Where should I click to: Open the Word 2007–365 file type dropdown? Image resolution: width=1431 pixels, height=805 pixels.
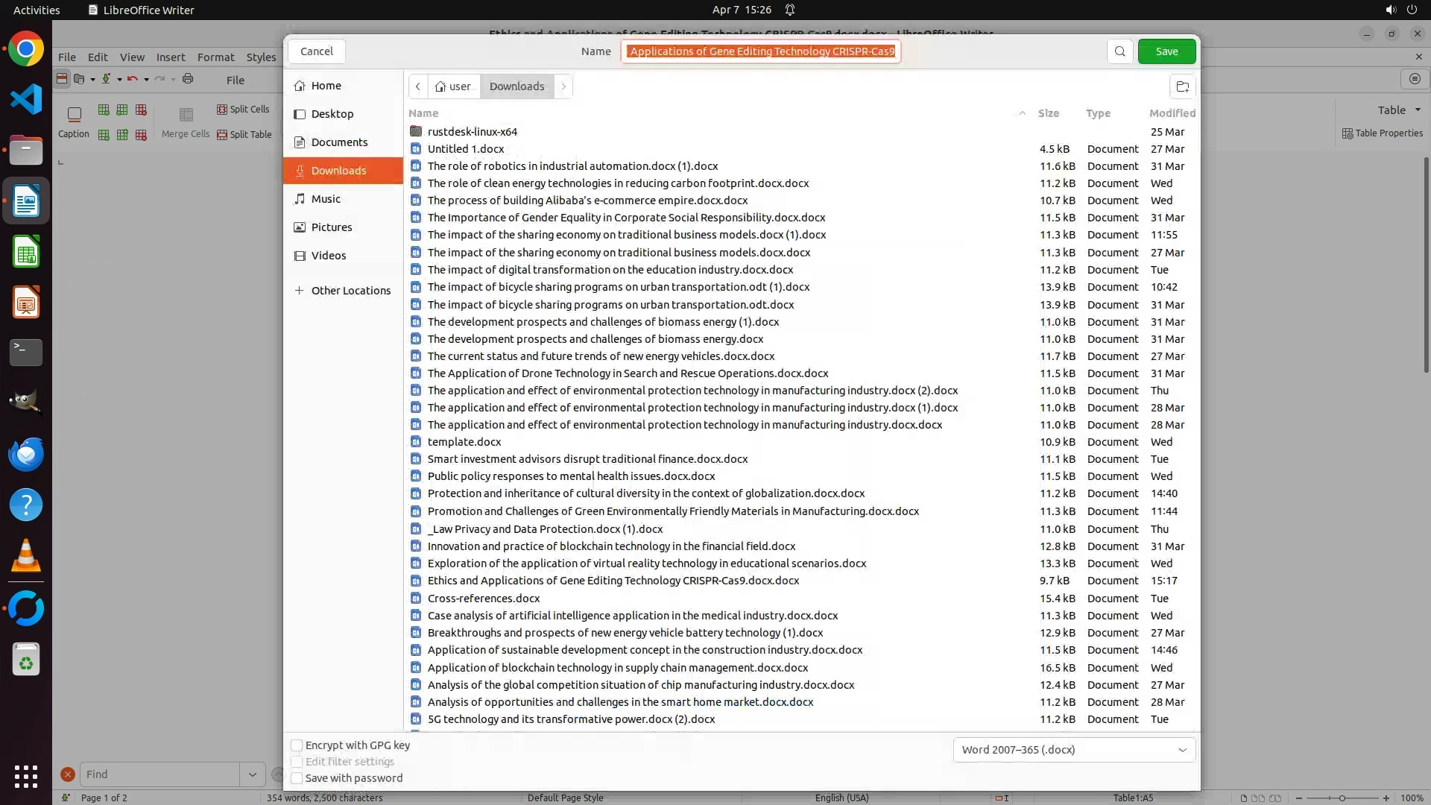pyautogui.click(x=1073, y=750)
